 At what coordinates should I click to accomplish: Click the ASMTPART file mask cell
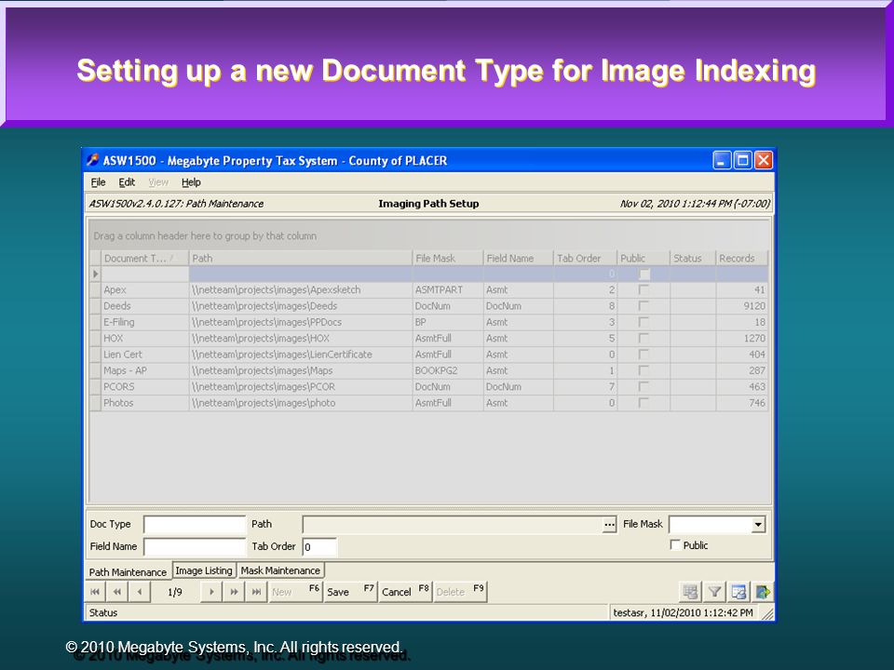pos(448,290)
